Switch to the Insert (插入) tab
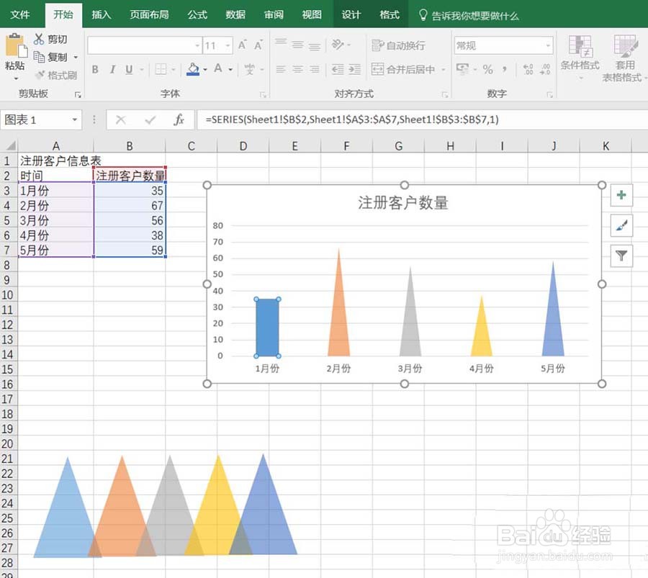This screenshot has width=648, height=578. click(x=101, y=15)
